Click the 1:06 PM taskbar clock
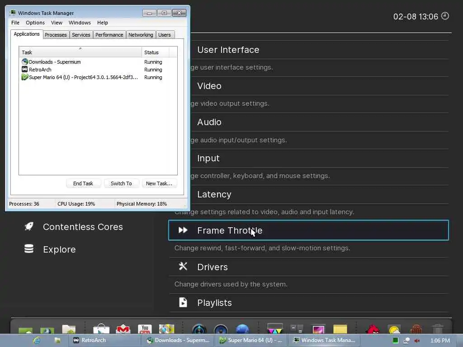Screen dimensions: 463x347 click(x=440, y=341)
